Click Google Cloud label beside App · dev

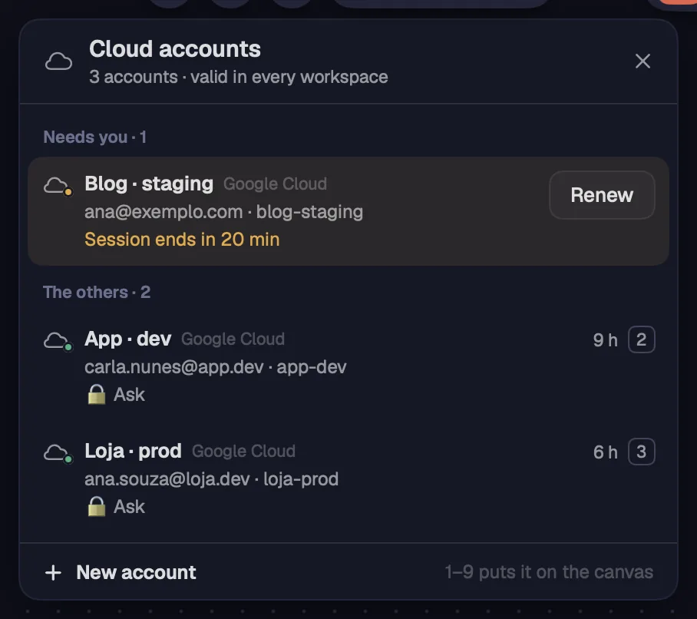pyautogui.click(x=233, y=339)
